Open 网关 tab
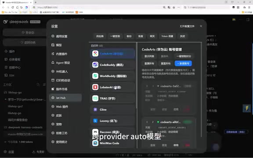Image resolution: width=253 pixels, height=158 pixels. [x=152, y=36]
